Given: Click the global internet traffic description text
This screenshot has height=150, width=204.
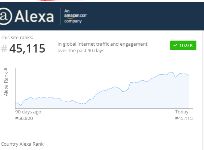Looking at the screenshot, I should (103, 47).
